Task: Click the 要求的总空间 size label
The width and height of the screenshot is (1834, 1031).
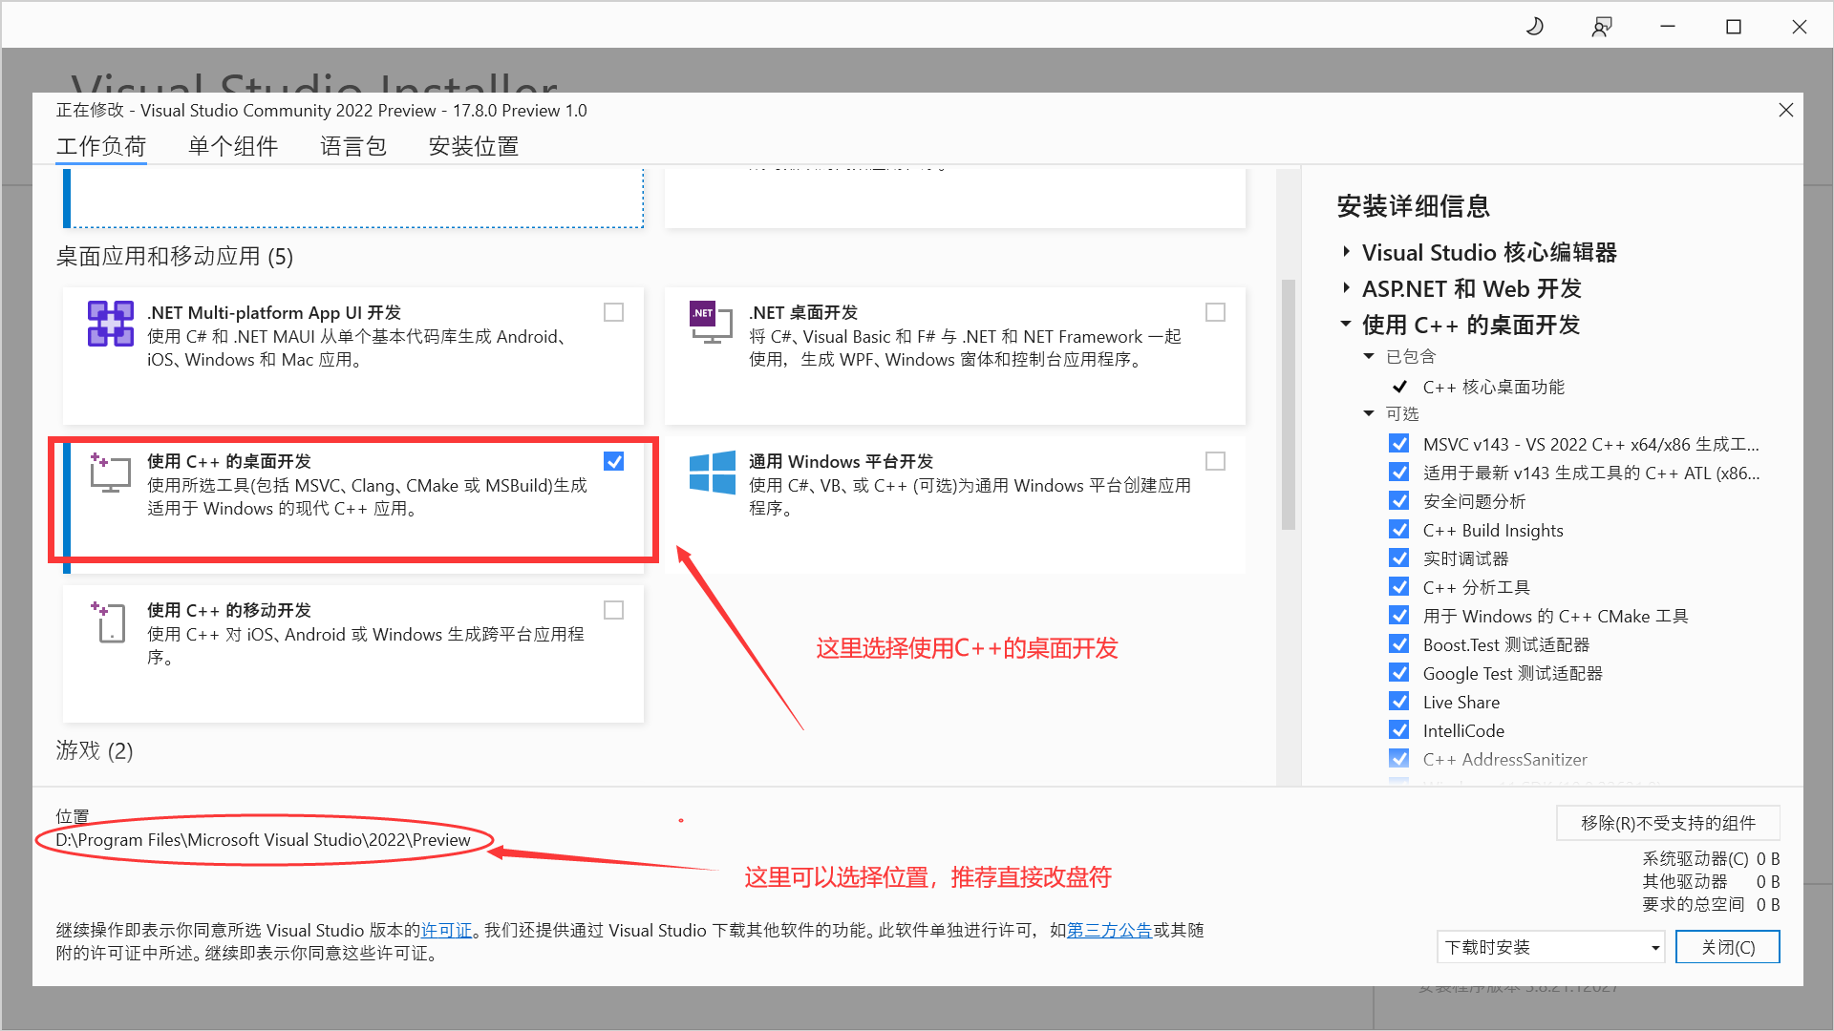Action: pyautogui.click(x=1694, y=904)
